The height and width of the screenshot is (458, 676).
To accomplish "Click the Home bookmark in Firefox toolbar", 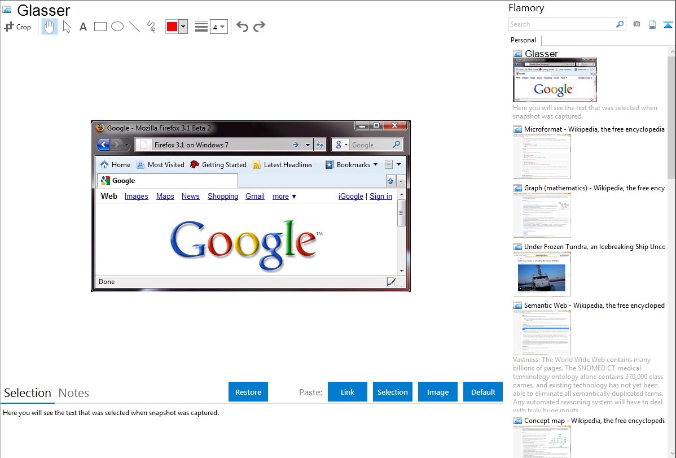I will (x=115, y=164).
